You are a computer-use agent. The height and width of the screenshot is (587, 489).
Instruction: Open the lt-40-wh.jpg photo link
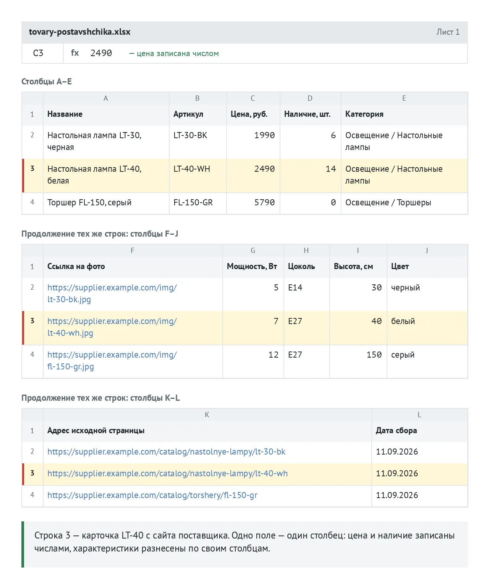tap(112, 327)
